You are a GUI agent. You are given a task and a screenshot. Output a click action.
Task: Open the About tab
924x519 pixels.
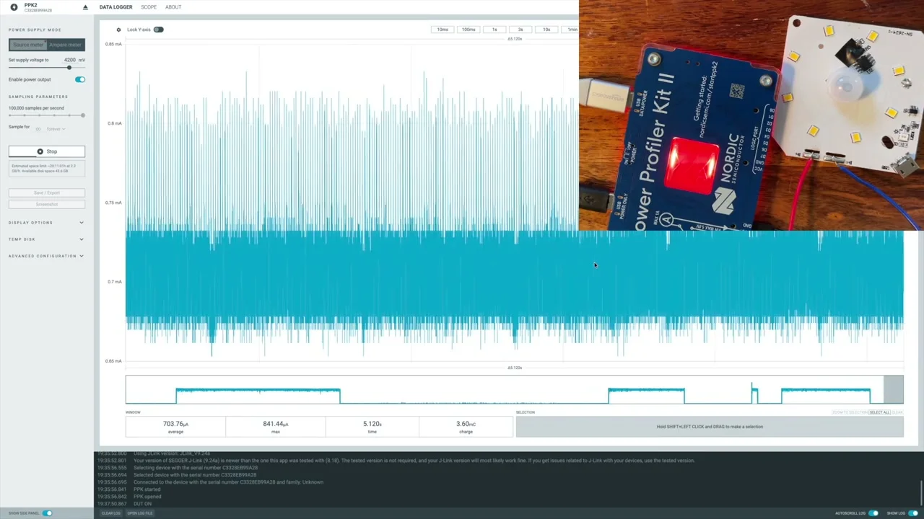(173, 7)
